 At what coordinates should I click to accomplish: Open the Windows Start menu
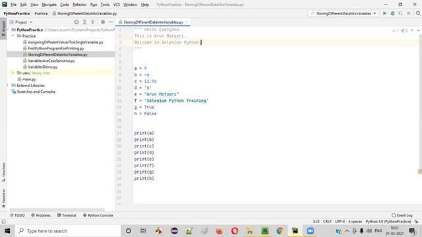7,231
